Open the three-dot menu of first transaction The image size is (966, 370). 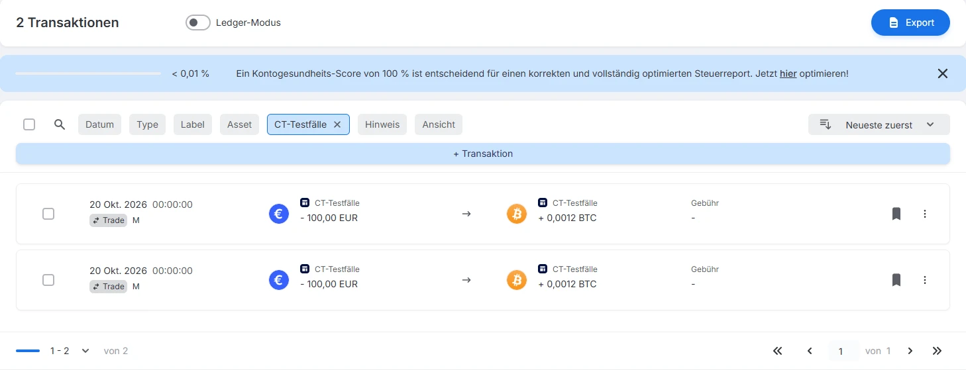pyautogui.click(x=925, y=214)
